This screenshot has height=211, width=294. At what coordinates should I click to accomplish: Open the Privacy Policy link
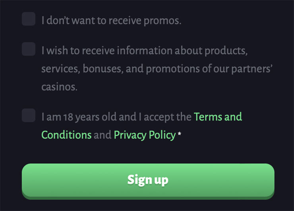[x=145, y=135]
